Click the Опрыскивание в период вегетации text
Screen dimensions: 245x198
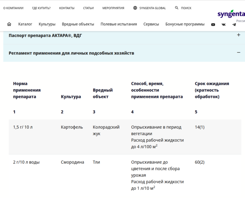[156, 130]
